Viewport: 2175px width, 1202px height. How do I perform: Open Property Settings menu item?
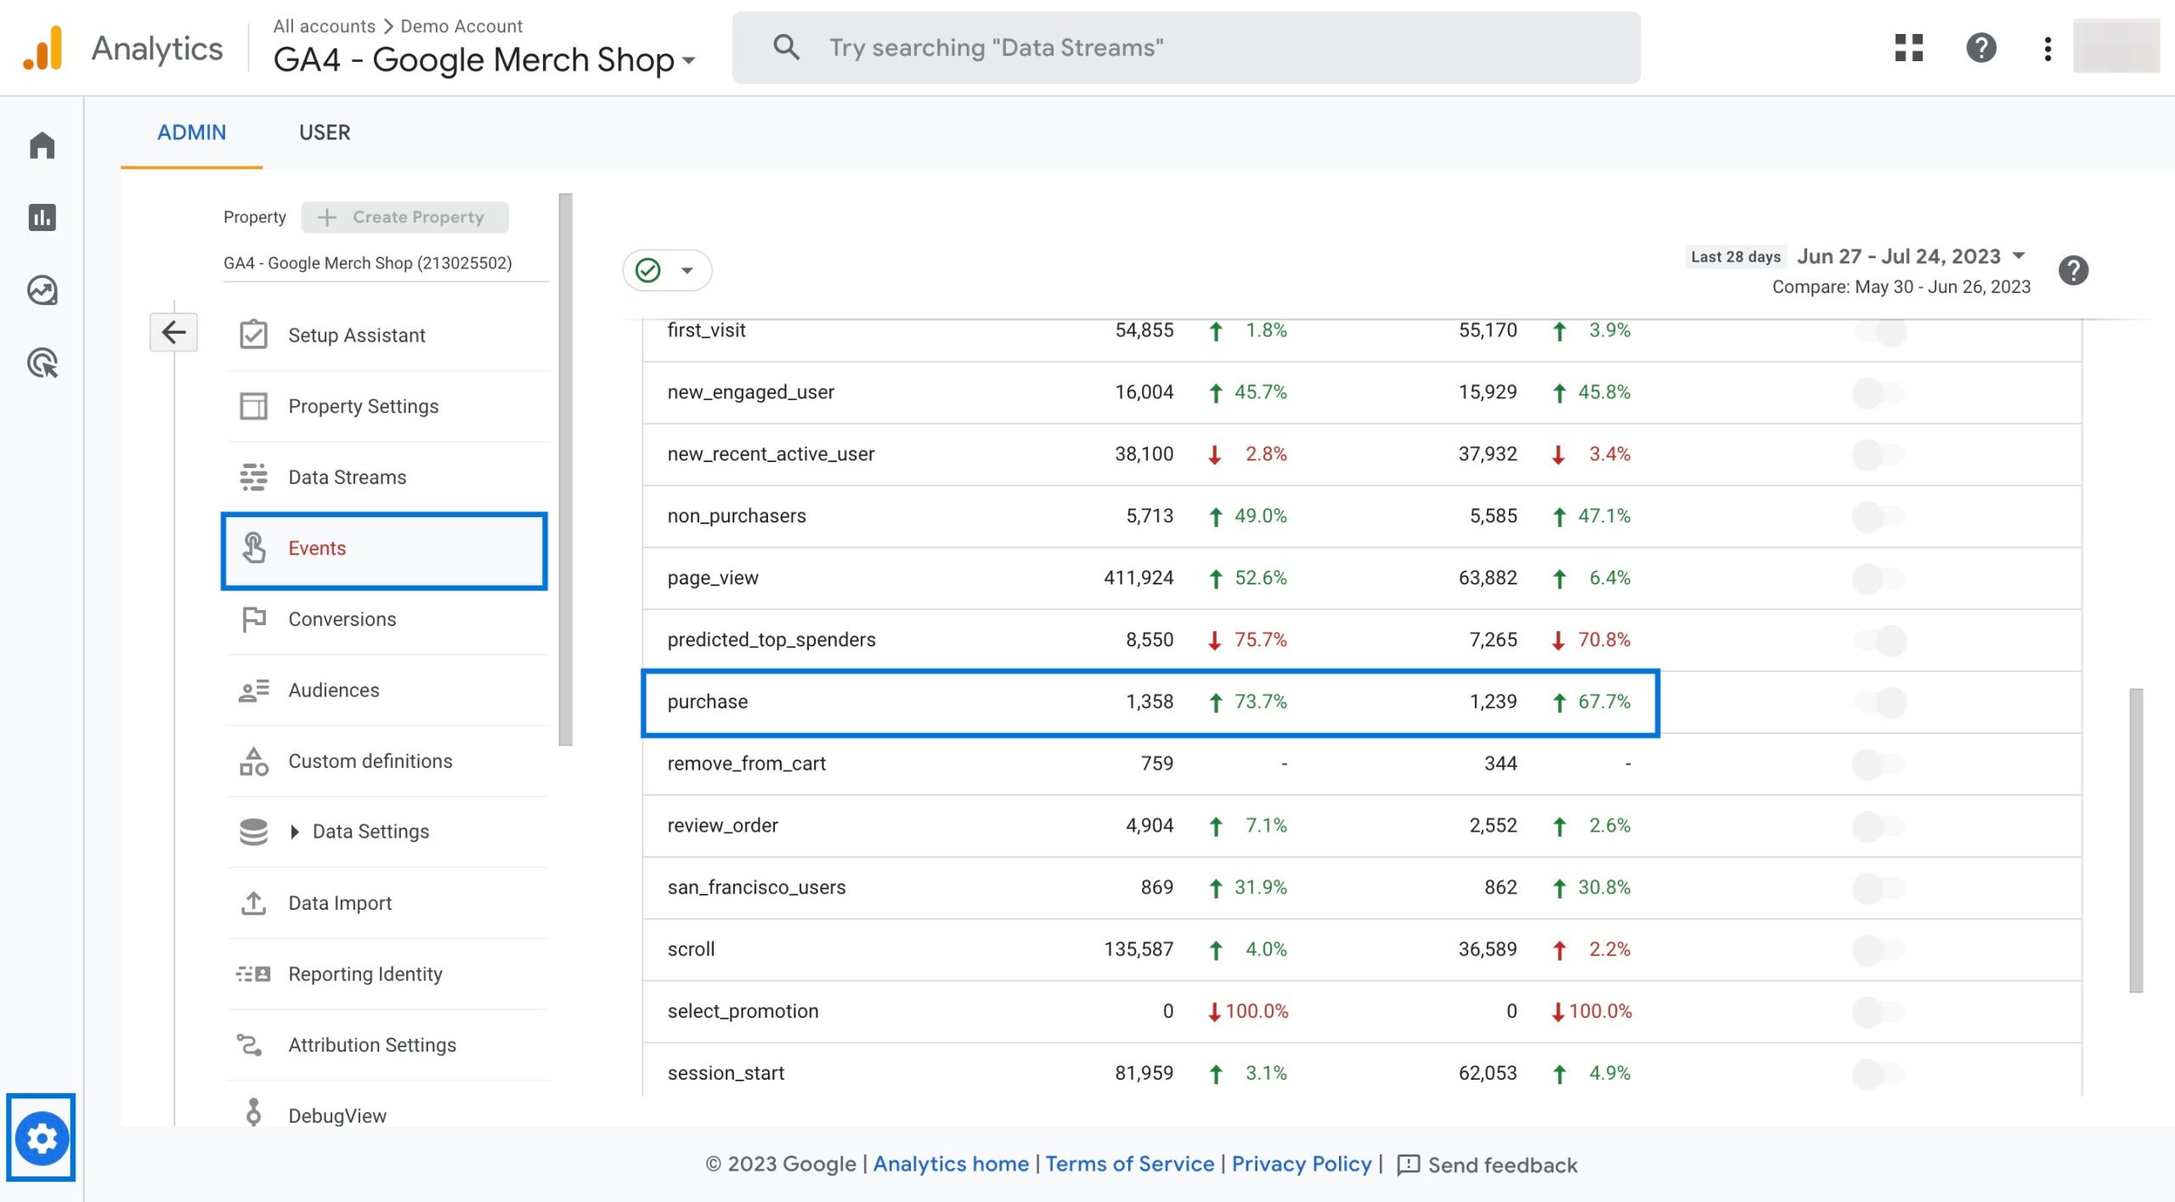click(387, 406)
